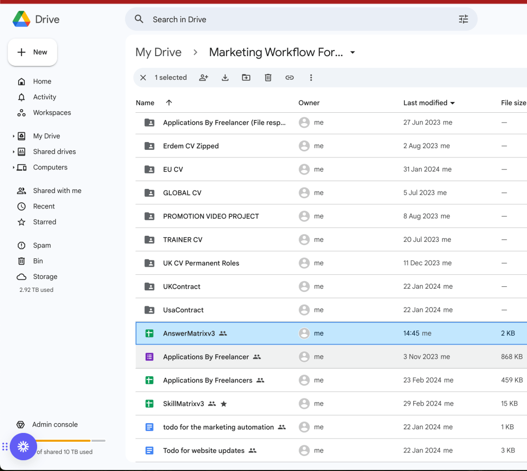Open Shared with me
The image size is (527, 471).
(57, 191)
